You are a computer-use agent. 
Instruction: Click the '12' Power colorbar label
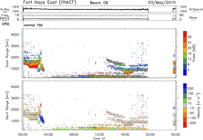click(x=189, y=59)
